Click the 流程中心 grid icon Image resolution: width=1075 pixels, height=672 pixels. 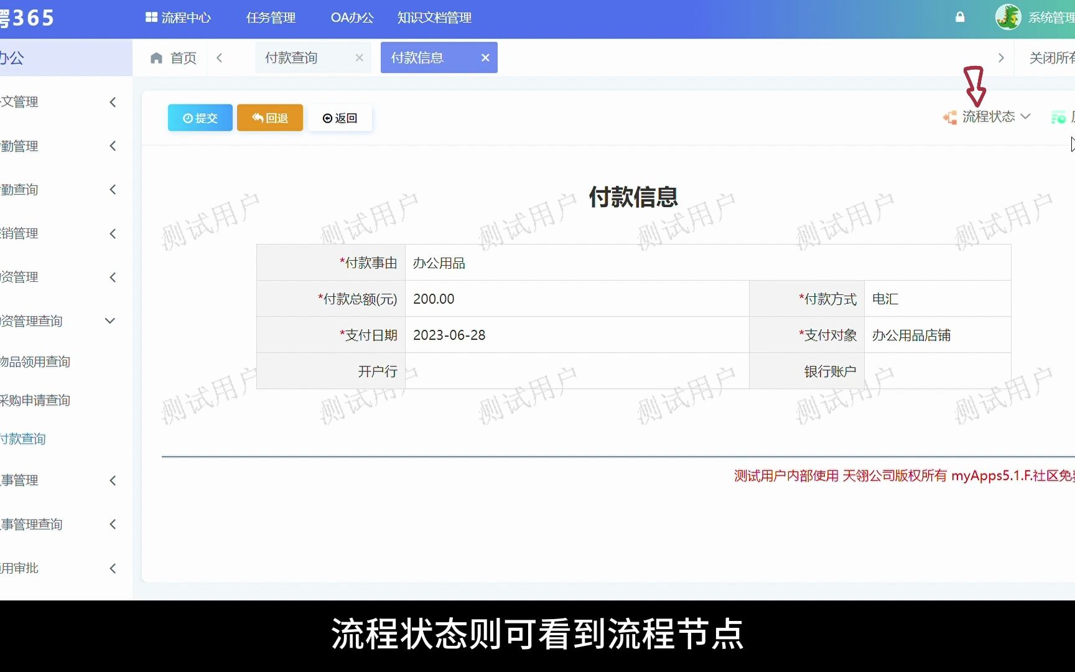coord(151,17)
